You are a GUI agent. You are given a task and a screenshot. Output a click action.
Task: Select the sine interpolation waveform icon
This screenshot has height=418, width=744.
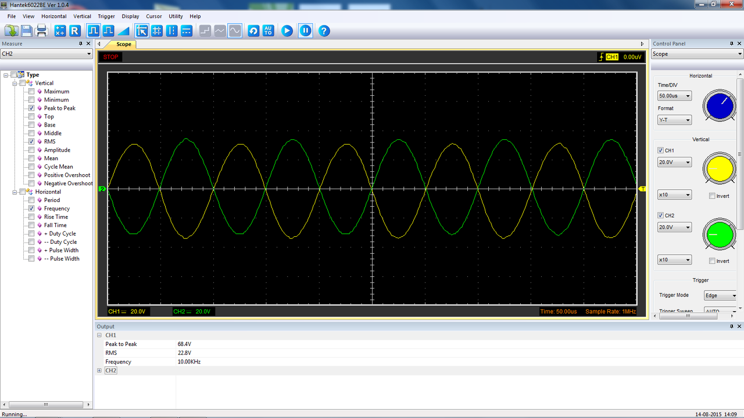pos(235,31)
